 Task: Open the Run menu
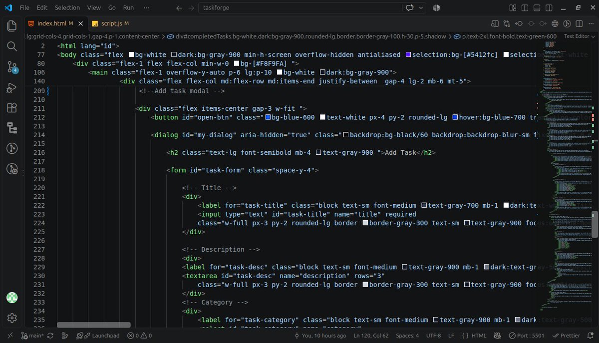(x=128, y=8)
